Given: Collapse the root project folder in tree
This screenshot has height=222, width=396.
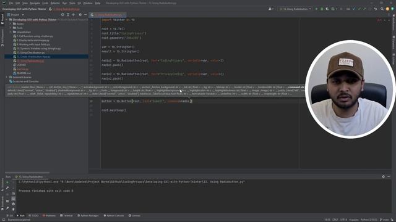Looking at the screenshot, I should [x=7, y=20].
